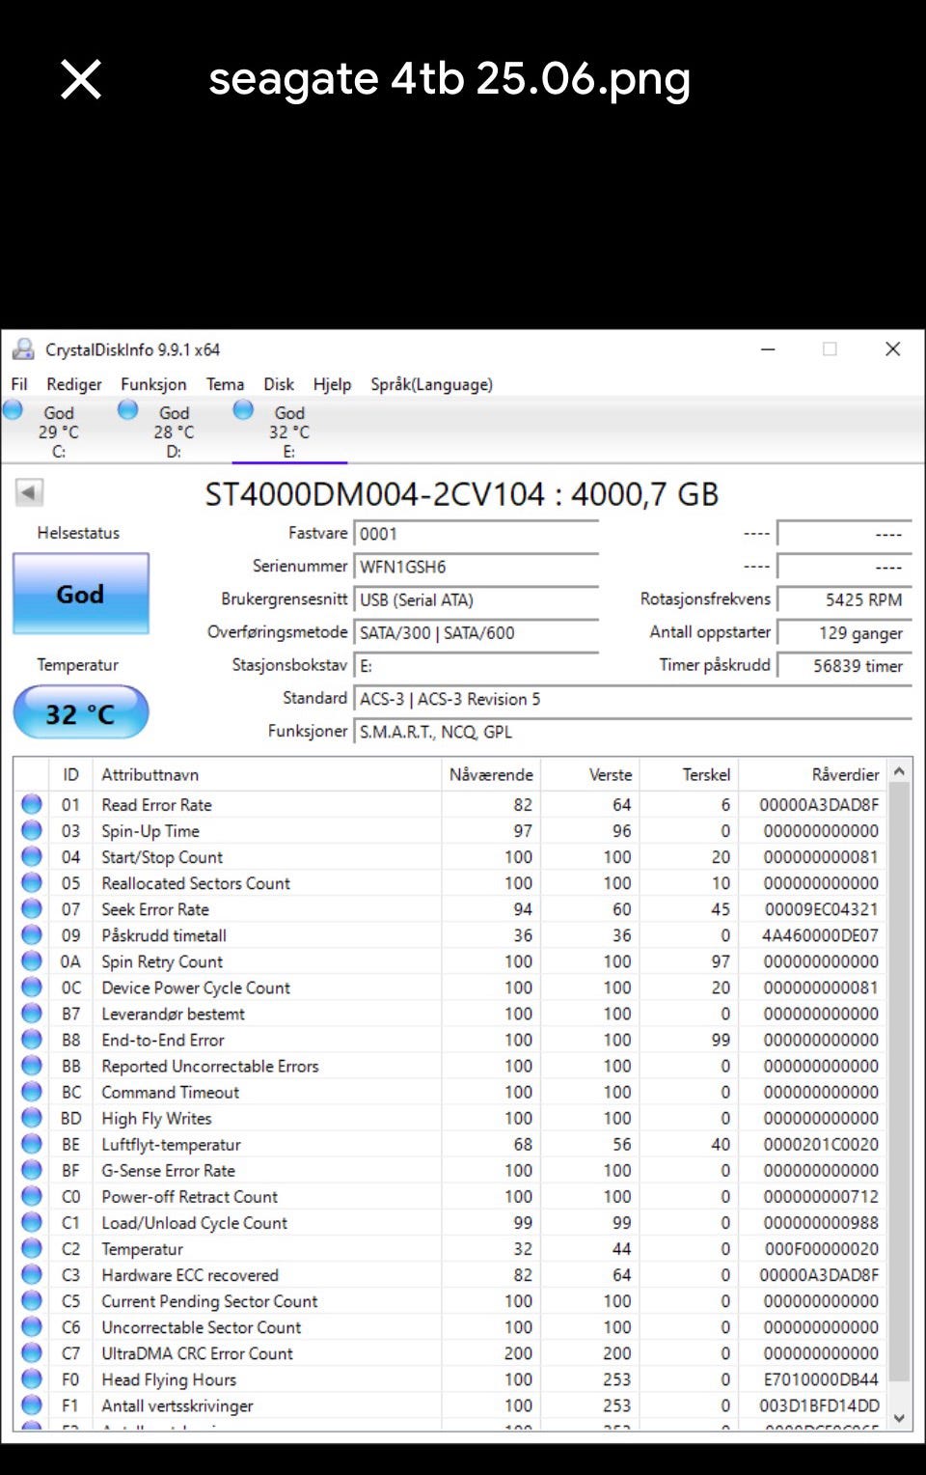The width and height of the screenshot is (926, 1475).
Task: Click the status icon for Påskrudd timetall
Action: point(32,934)
